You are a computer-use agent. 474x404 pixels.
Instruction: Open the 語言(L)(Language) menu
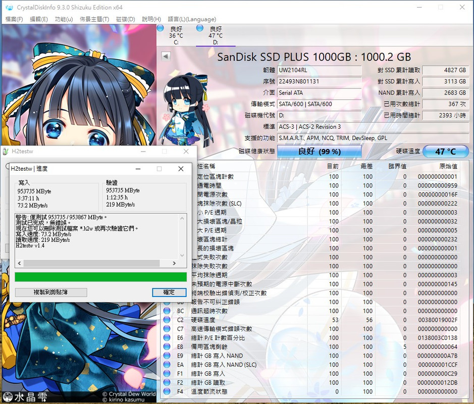[x=192, y=19]
